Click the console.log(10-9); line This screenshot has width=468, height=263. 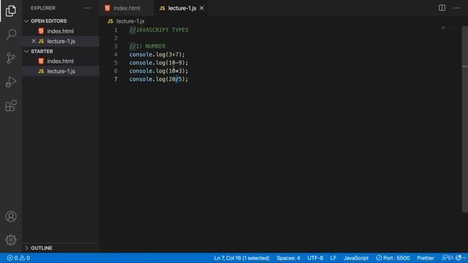(x=159, y=63)
